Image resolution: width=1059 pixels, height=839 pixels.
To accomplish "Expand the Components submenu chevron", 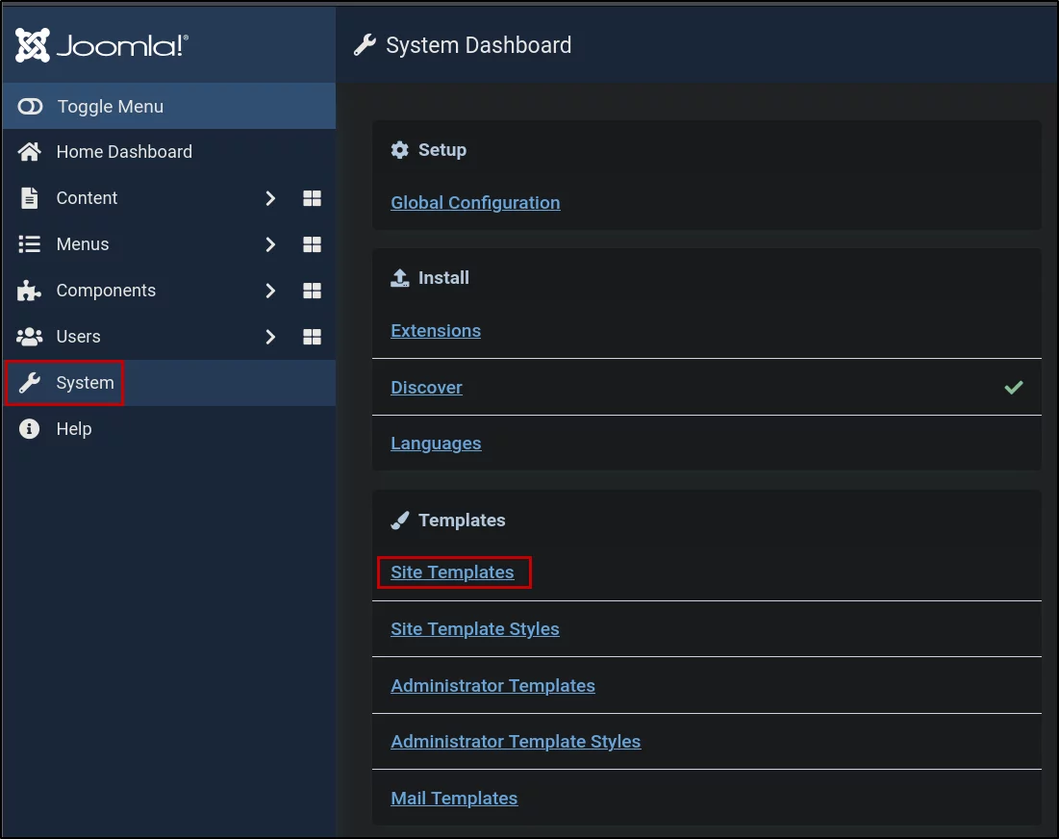I will [x=270, y=291].
